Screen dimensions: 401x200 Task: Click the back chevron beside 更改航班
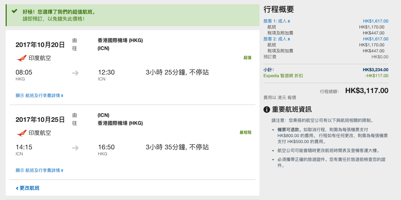click(x=17, y=188)
